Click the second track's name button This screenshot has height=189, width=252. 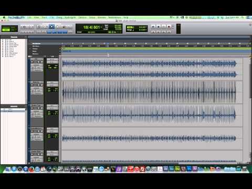pos(37,82)
